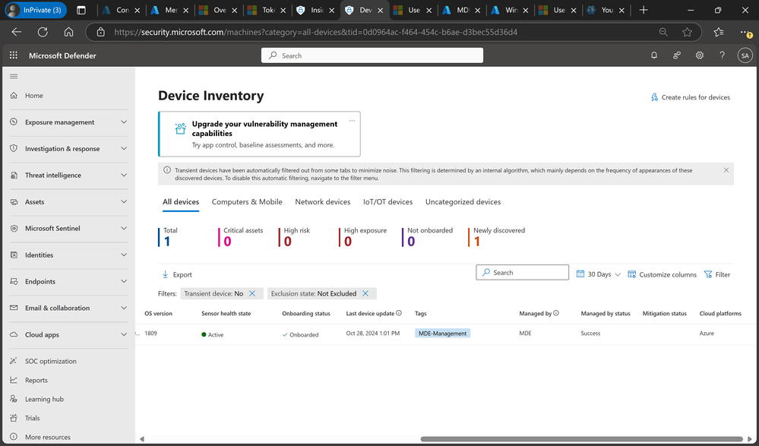The width and height of the screenshot is (759, 446).
Task: Dismiss the transient devices info banner
Action: pos(726,170)
